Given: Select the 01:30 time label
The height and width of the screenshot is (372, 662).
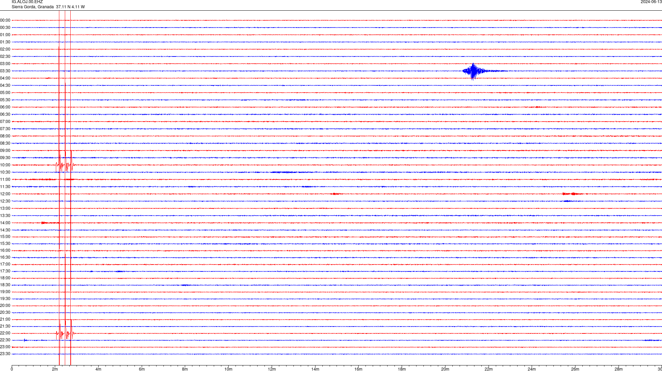Looking at the screenshot, I should tap(5, 42).
